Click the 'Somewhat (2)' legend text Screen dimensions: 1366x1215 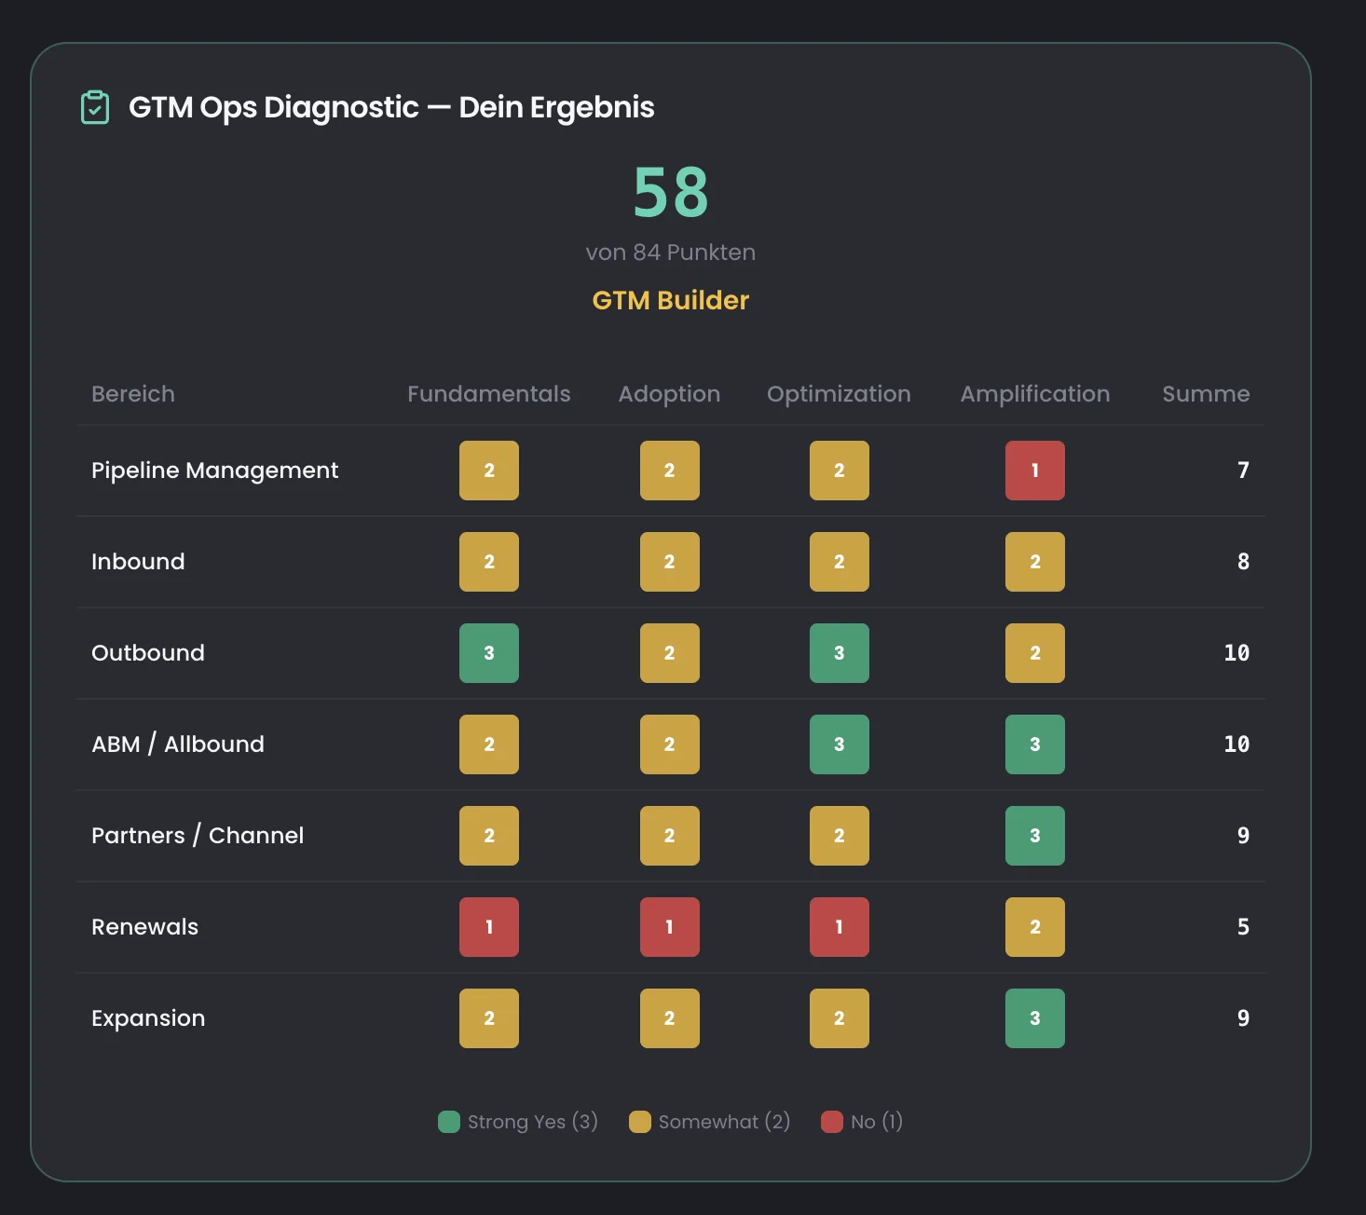pos(725,1122)
